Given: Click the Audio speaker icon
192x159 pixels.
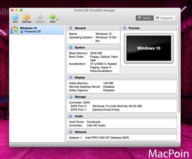Looking at the screenshot, I should (x=71, y=116).
